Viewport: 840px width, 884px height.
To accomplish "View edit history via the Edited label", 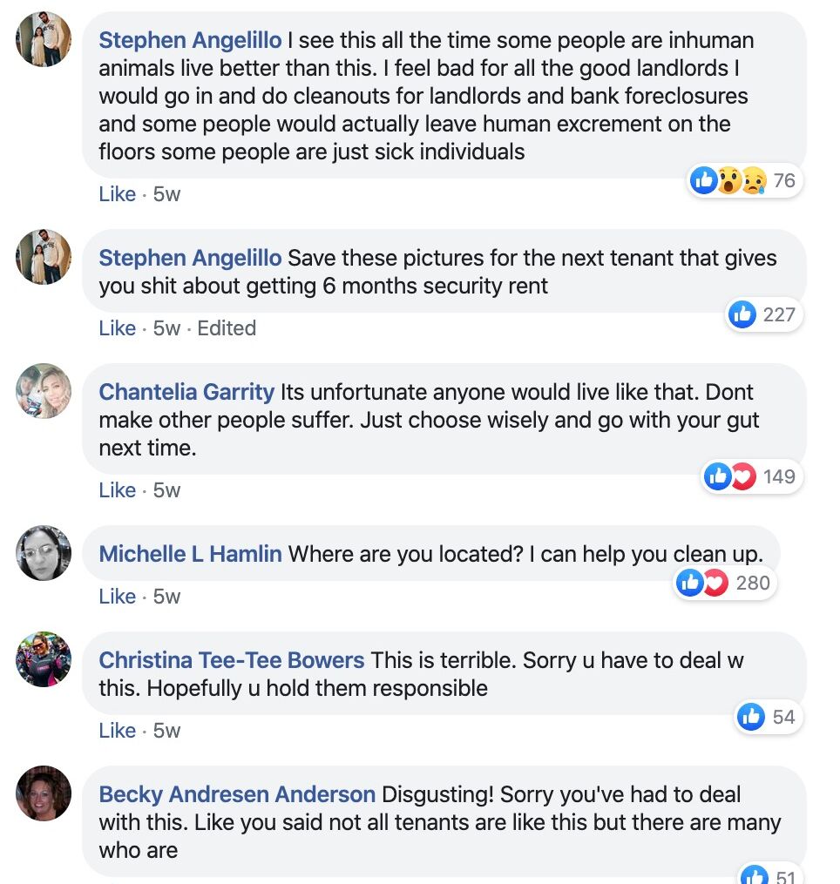I will 227,328.
